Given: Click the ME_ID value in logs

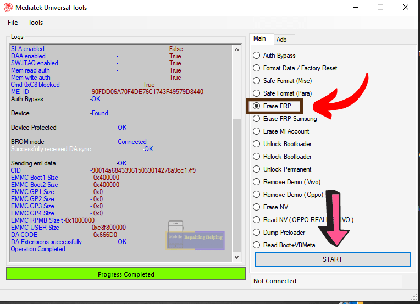Looking at the screenshot, I should [147, 92].
